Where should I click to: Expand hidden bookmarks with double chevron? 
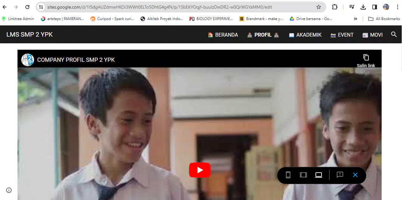[x=355, y=19]
